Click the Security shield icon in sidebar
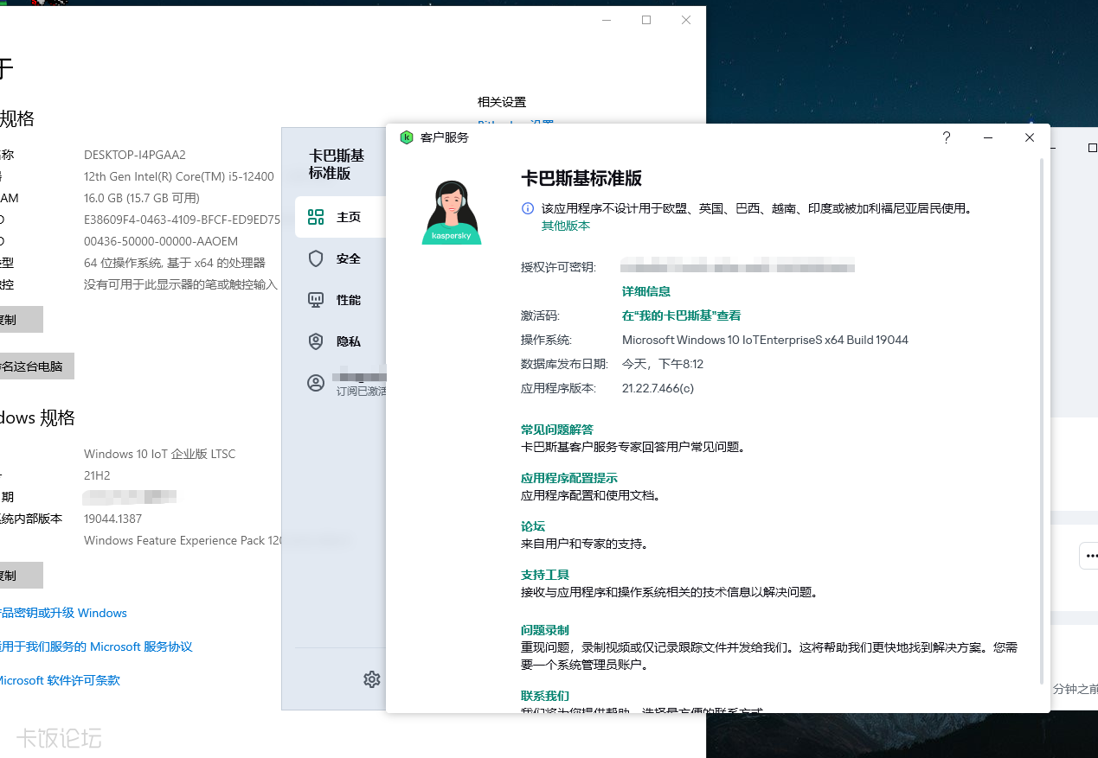This screenshot has height=758, width=1098. [316, 258]
